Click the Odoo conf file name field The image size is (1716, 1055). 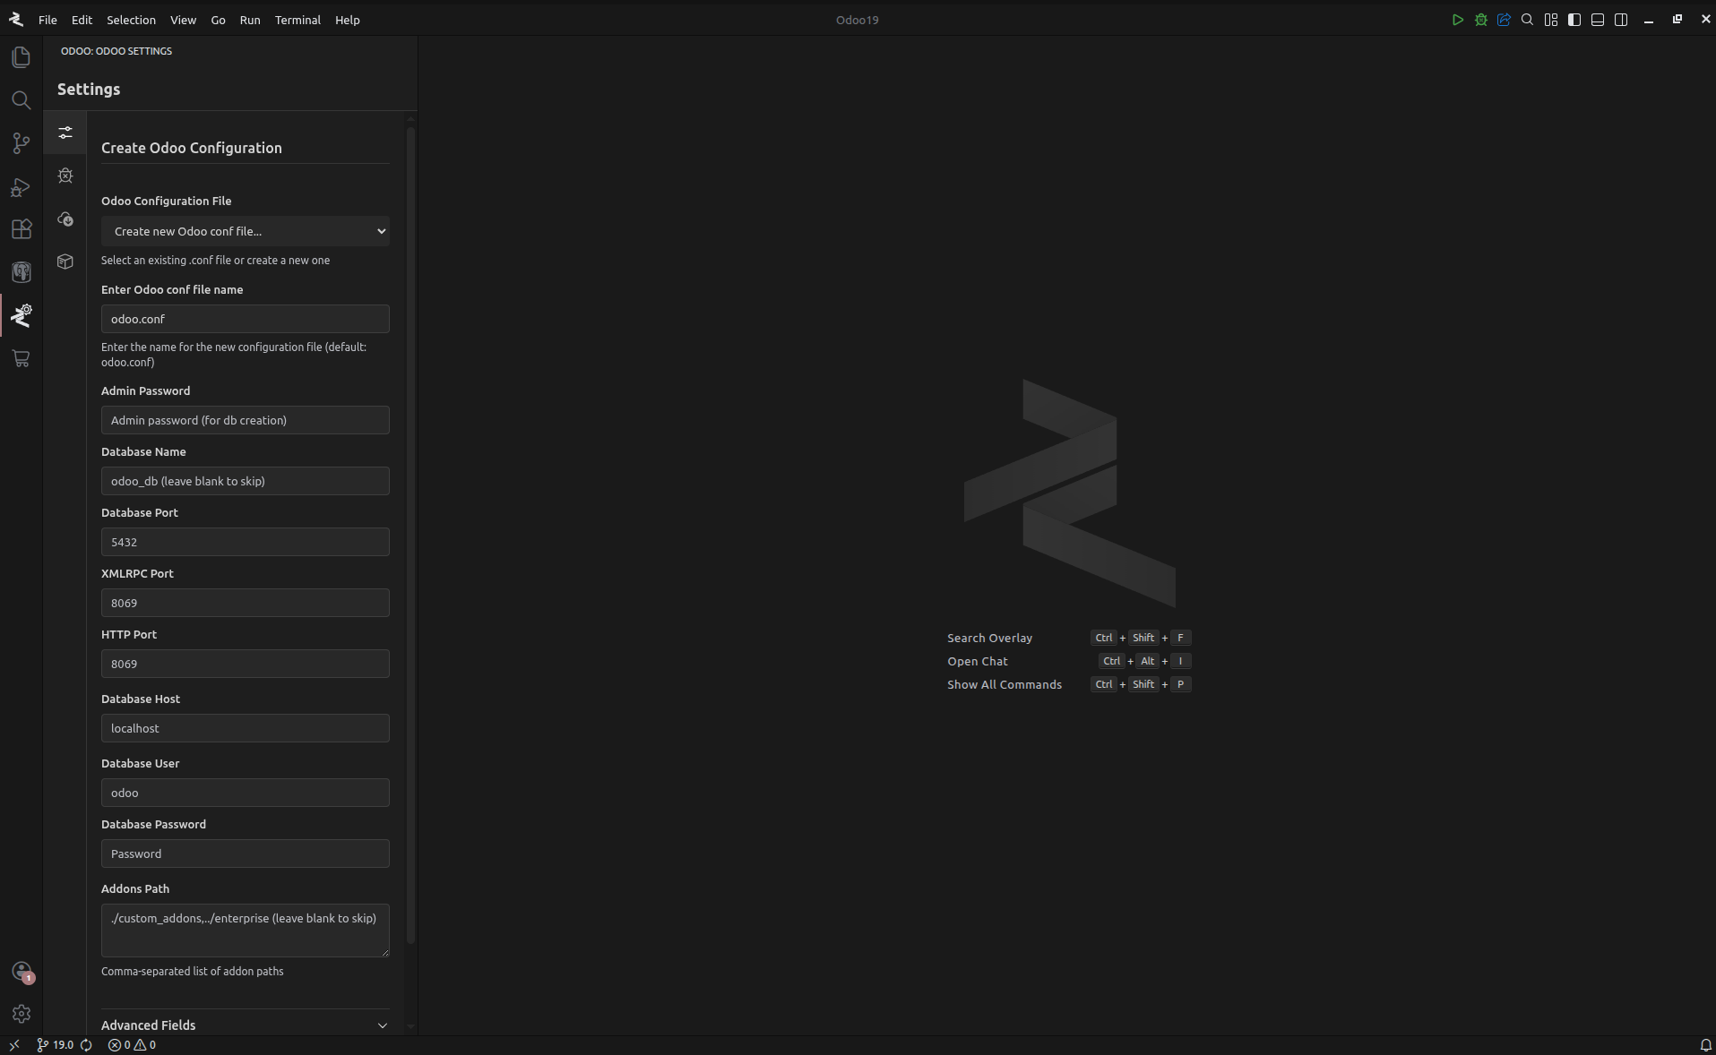246,319
